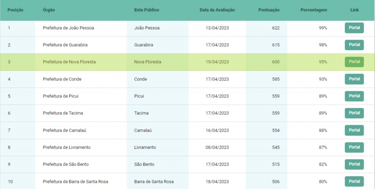Open Portal link for João Pessoa
The width and height of the screenshot is (375, 189).
(354, 28)
